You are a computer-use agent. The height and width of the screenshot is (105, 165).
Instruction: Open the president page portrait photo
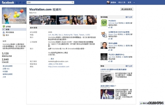[x=104, y=45]
